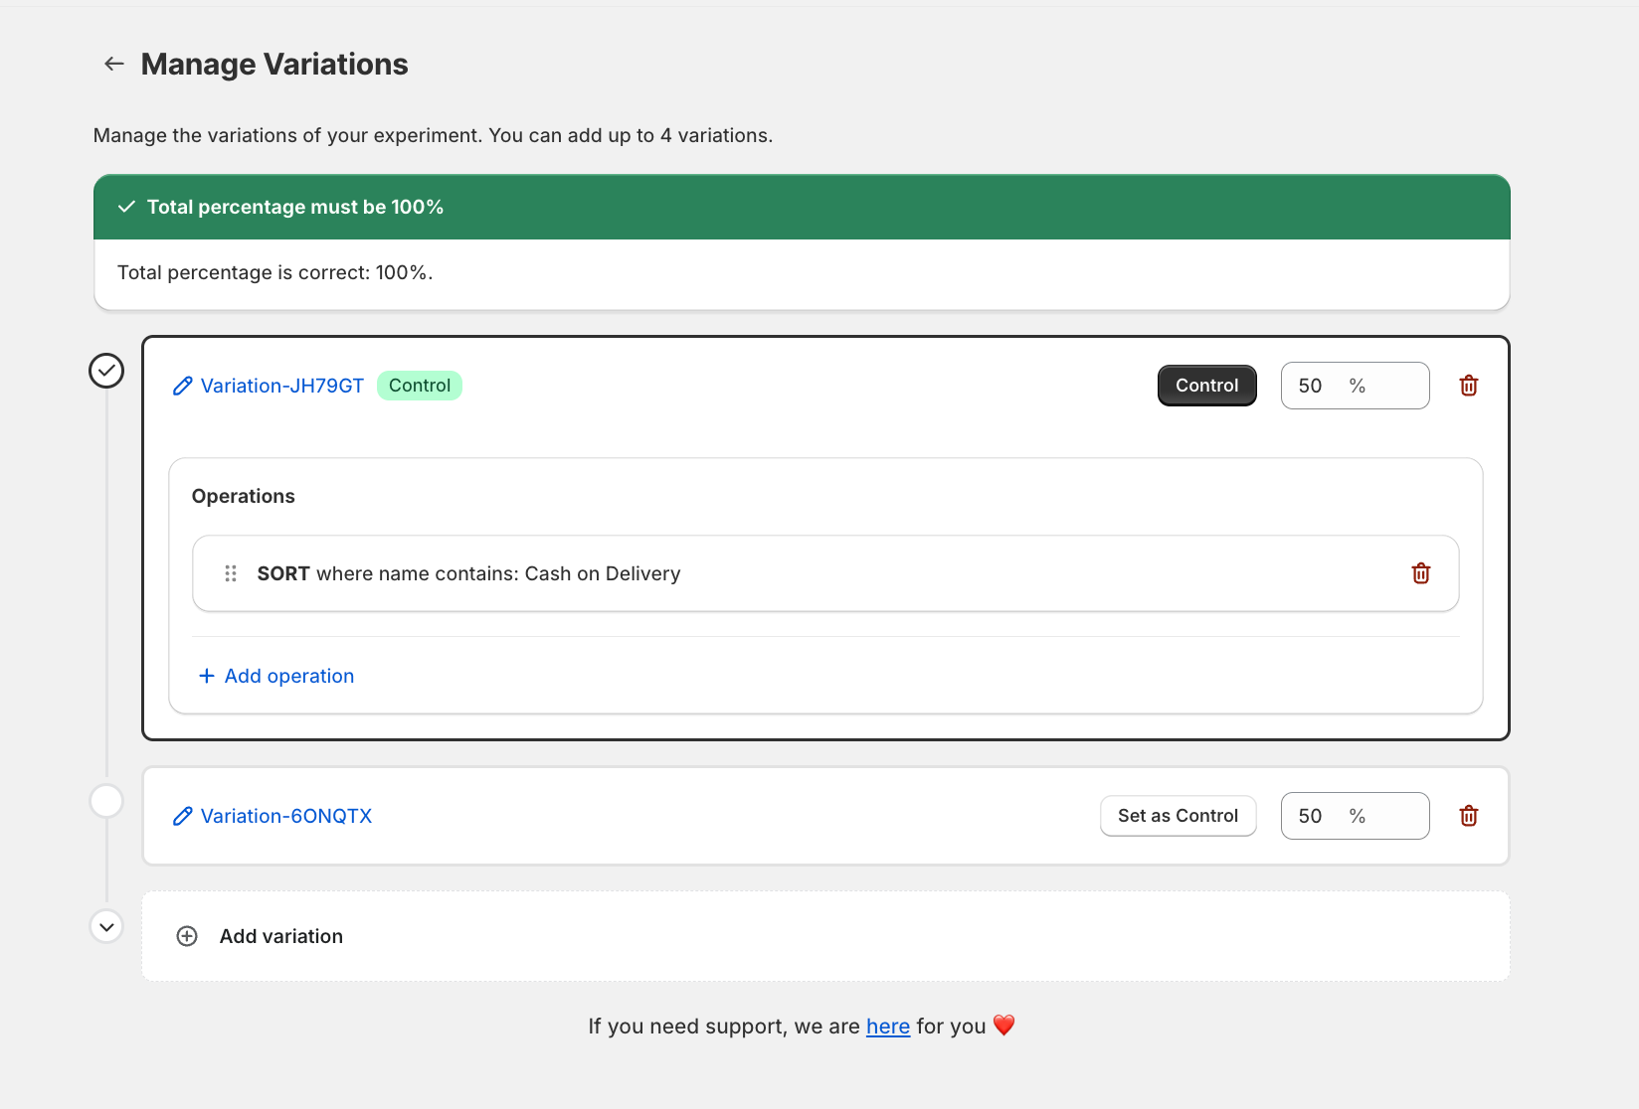Delete Variation-JH79GT using its trash icon
This screenshot has width=1639, height=1109.
point(1468,386)
